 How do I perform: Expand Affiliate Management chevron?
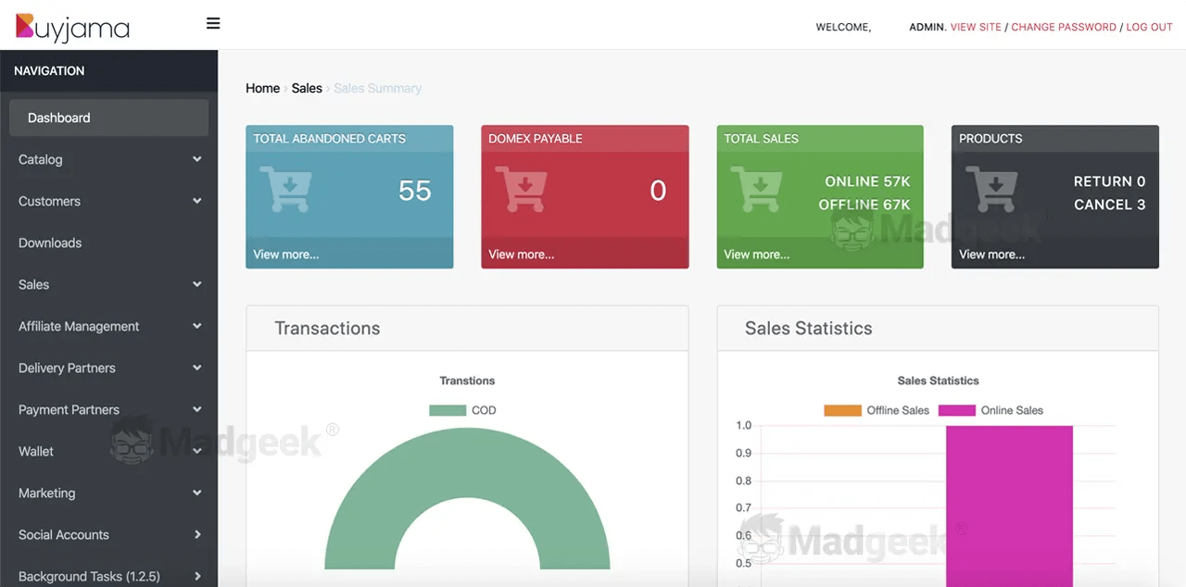197,326
